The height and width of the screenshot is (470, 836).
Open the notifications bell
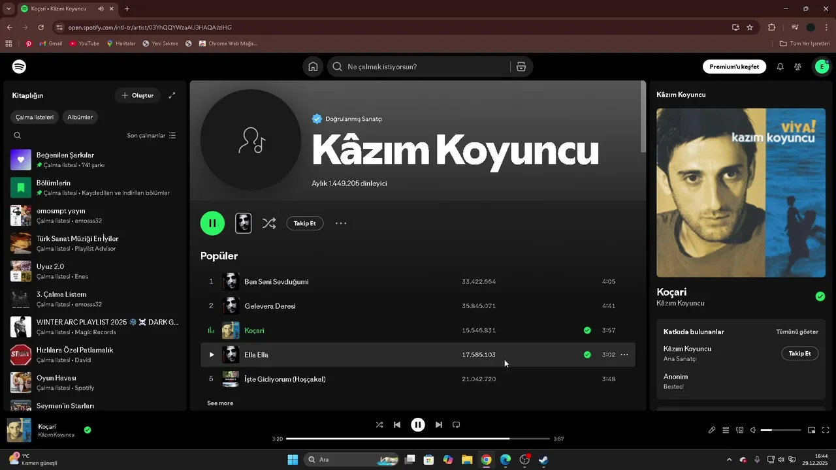pos(780,67)
